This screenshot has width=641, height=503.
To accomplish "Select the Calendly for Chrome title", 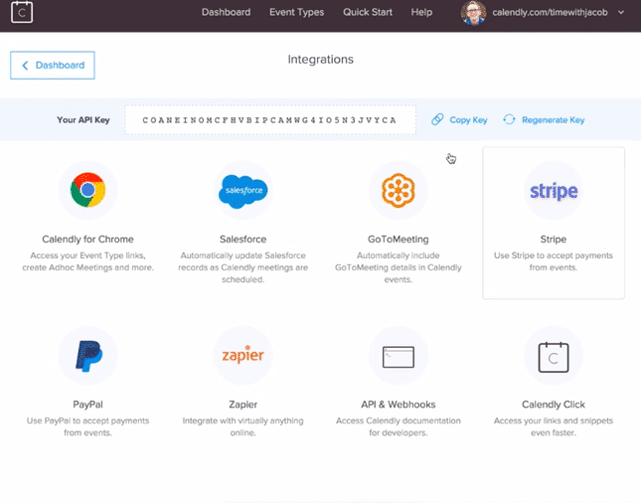I will 87,240.
